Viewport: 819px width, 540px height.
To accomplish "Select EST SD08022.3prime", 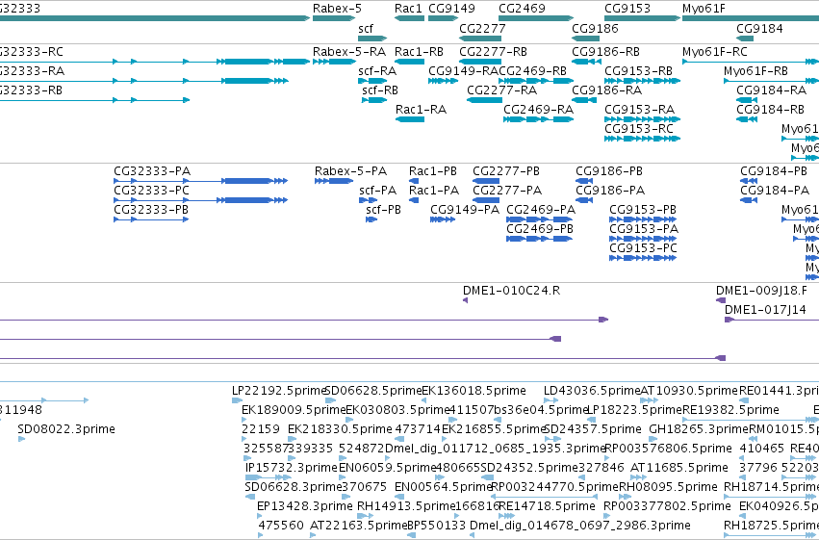I will pyautogui.click(x=21, y=439).
